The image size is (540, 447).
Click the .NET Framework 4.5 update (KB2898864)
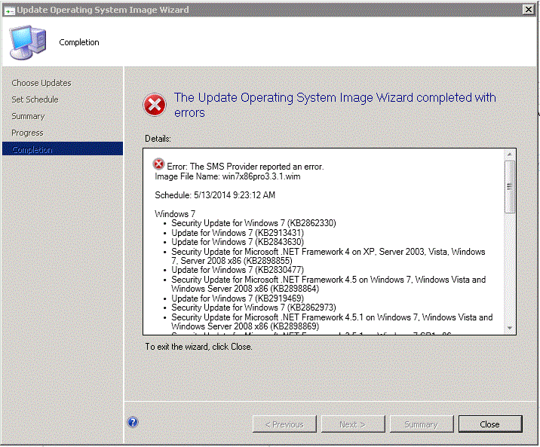(x=329, y=284)
